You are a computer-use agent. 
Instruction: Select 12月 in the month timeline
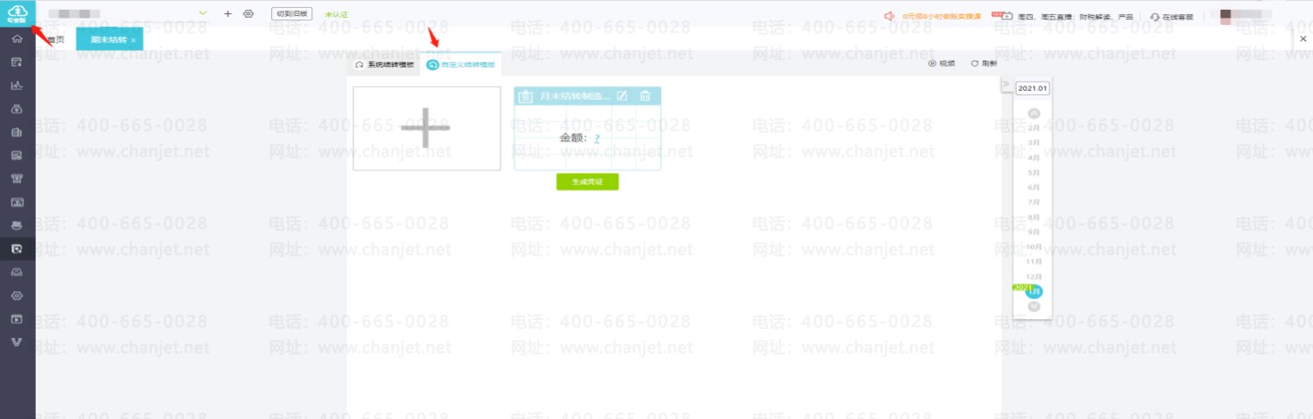1034,277
